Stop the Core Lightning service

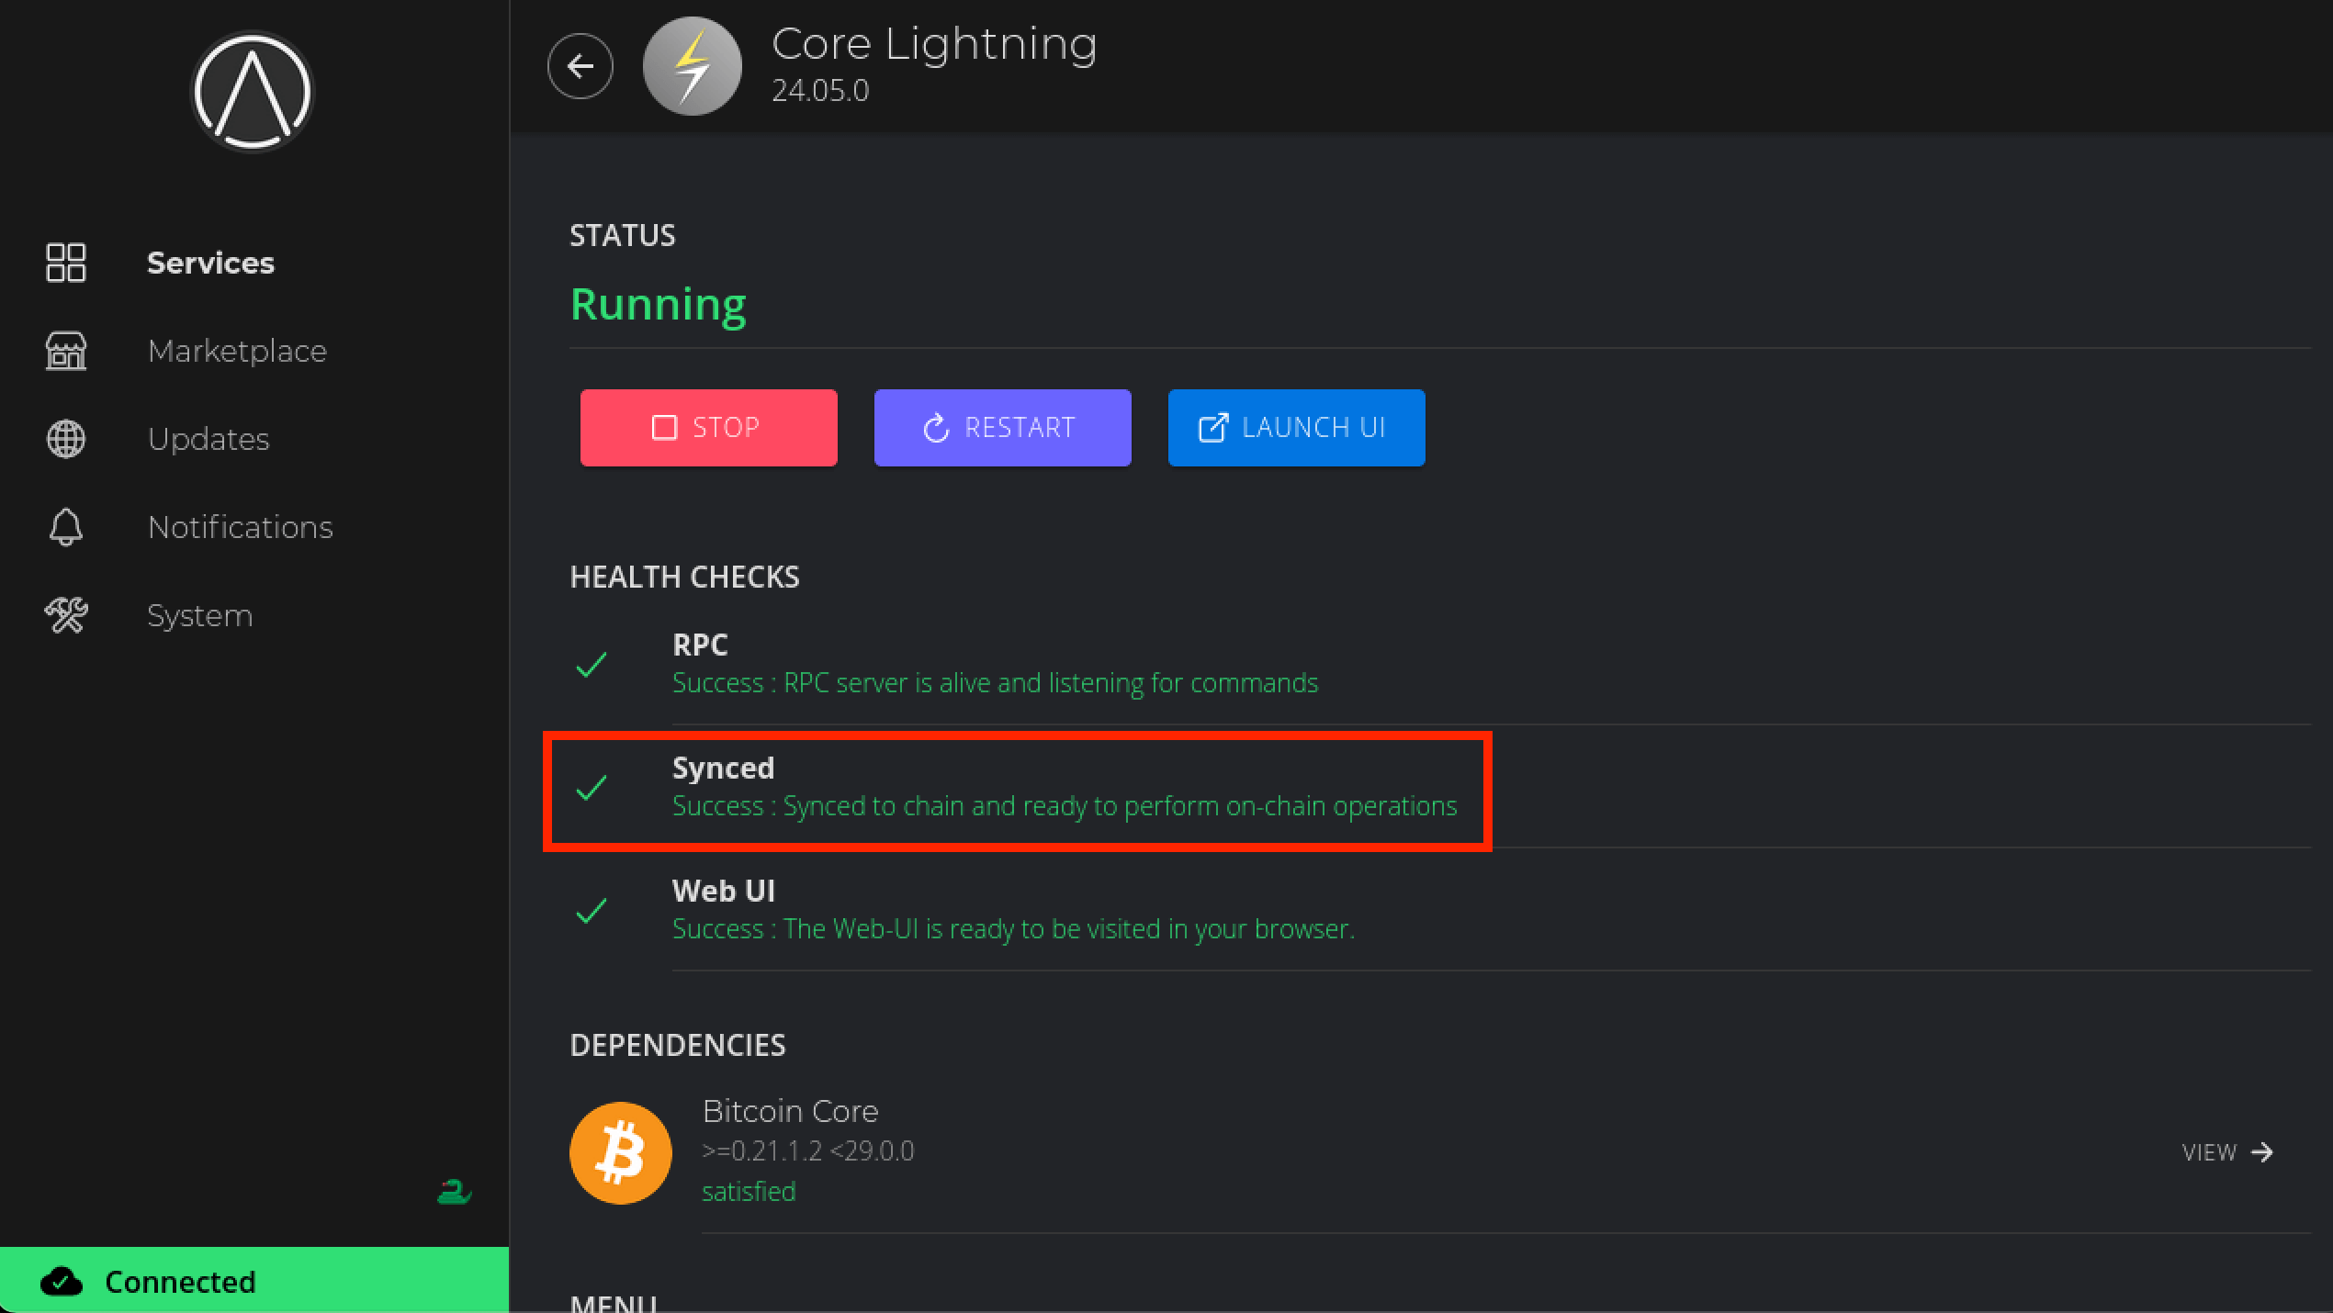[708, 428]
